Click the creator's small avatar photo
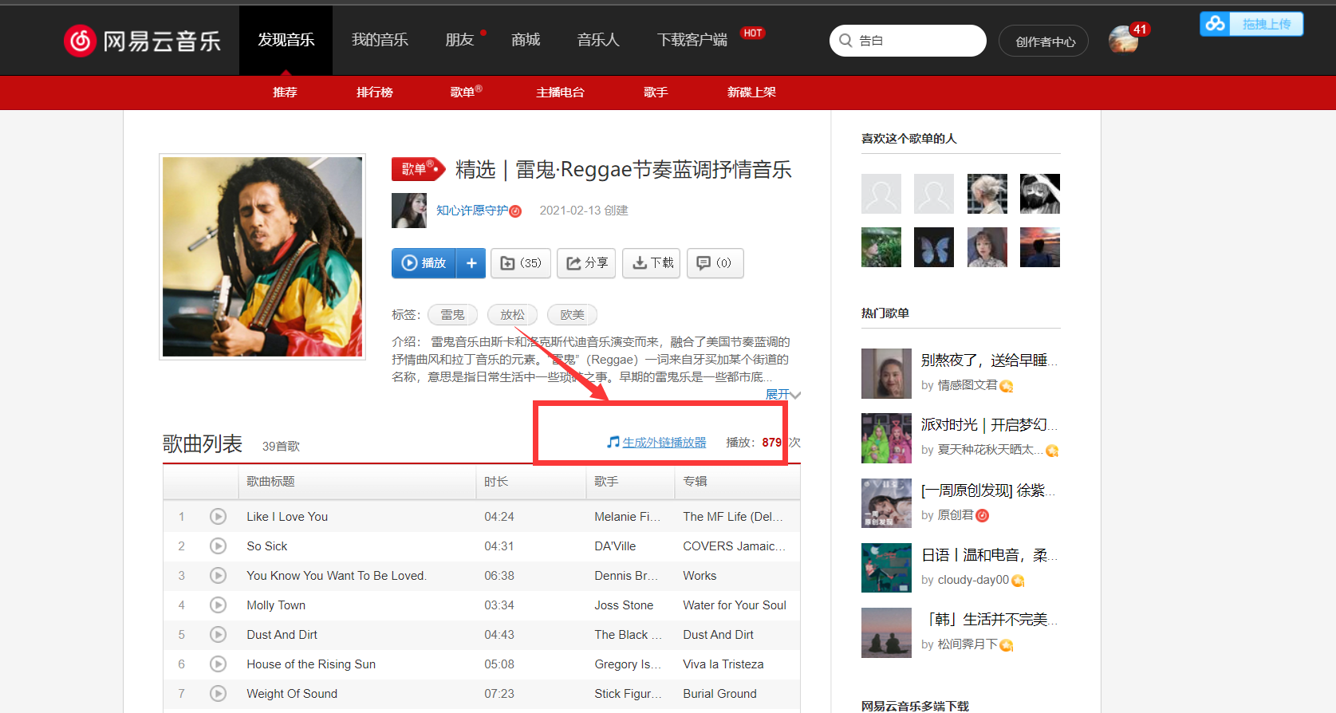Viewport: 1336px width, 713px height. coord(409,211)
